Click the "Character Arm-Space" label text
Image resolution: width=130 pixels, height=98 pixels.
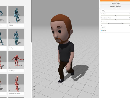(106, 18)
